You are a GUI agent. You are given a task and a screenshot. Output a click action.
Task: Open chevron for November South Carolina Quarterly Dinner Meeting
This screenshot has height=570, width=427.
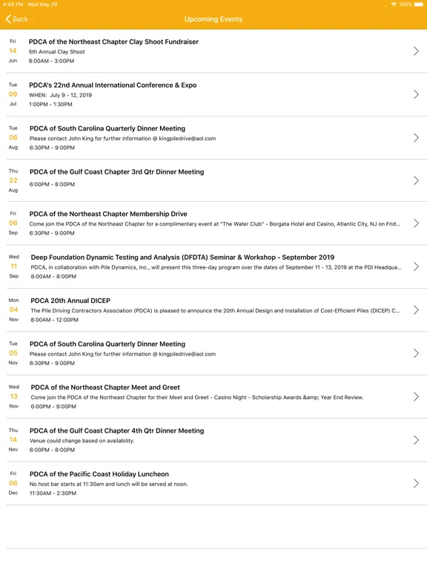[416, 353]
